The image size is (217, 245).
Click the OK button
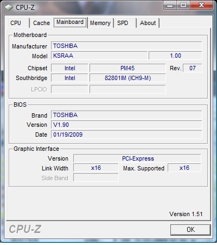click(190, 230)
